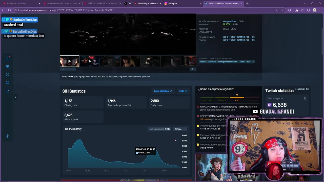Switch to the RAWFEAR - YouTube tab
This screenshot has height=182, width=324.
(21, 4)
